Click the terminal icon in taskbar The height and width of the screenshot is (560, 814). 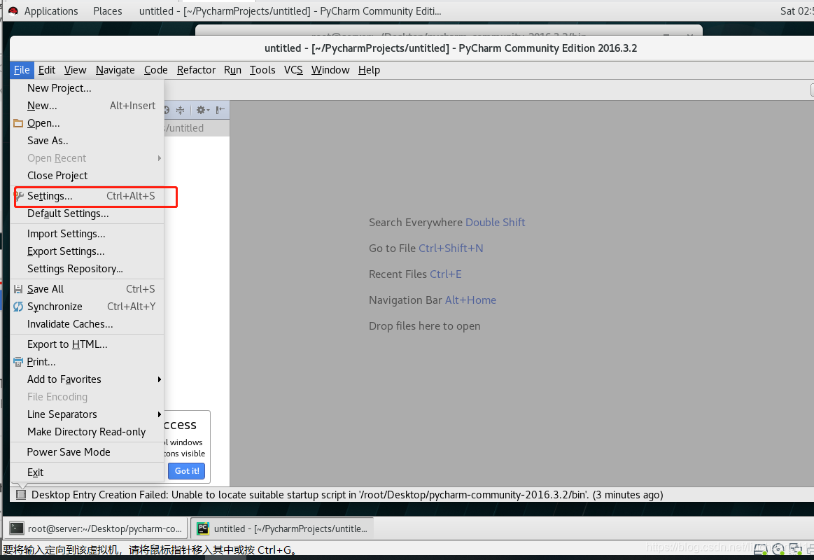(x=17, y=528)
